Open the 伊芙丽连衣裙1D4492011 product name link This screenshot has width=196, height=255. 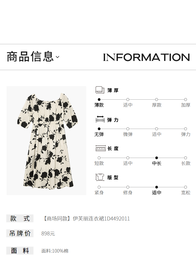click(x=101, y=219)
